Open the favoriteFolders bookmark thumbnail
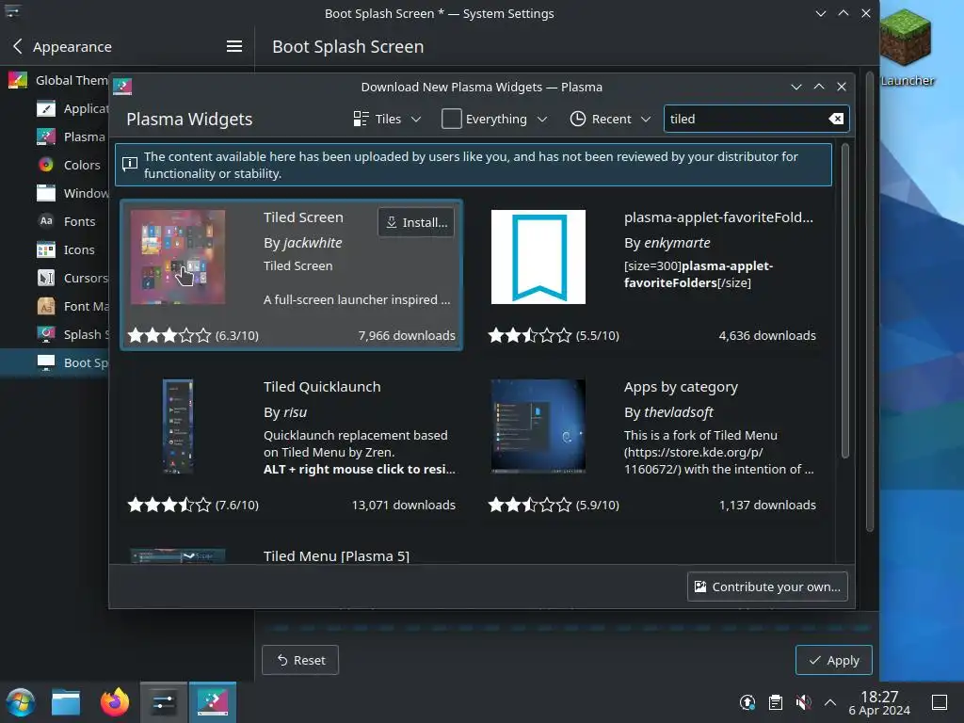Viewport: 964px width, 723px height. click(x=538, y=257)
